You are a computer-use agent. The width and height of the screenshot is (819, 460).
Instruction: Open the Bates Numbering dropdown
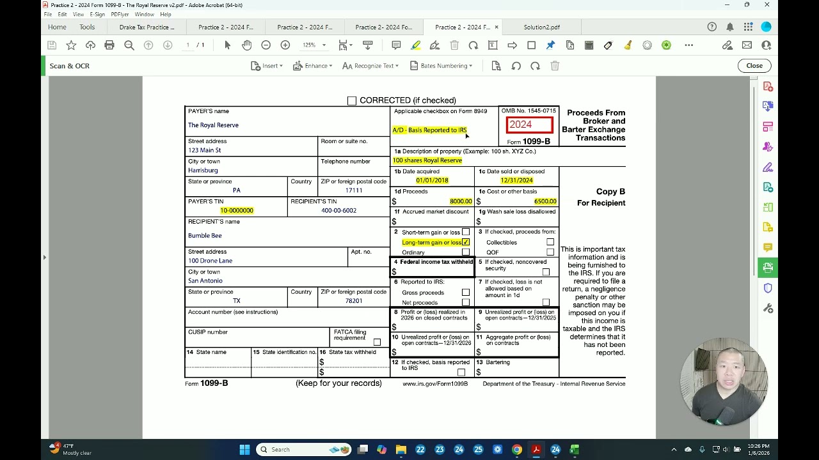[441, 66]
